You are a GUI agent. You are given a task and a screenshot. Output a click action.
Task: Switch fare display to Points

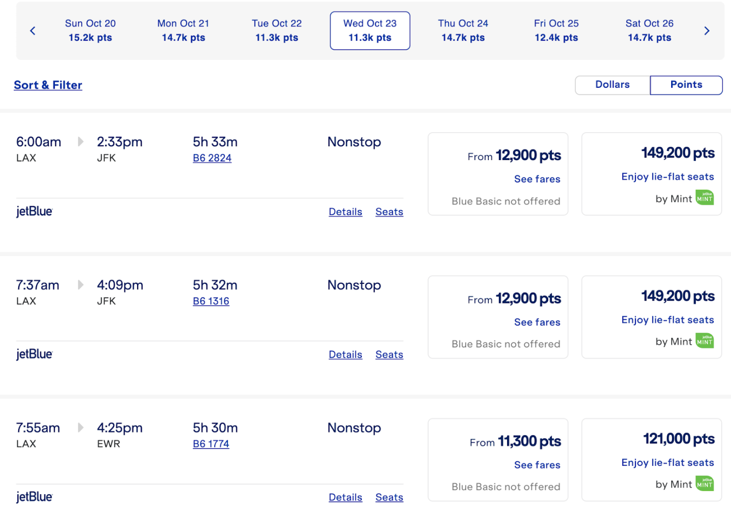pyautogui.click(x=686, y=85)
